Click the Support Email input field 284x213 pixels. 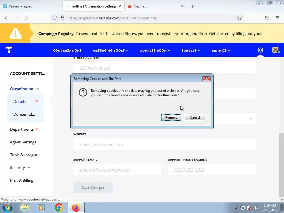coord(117,170)
